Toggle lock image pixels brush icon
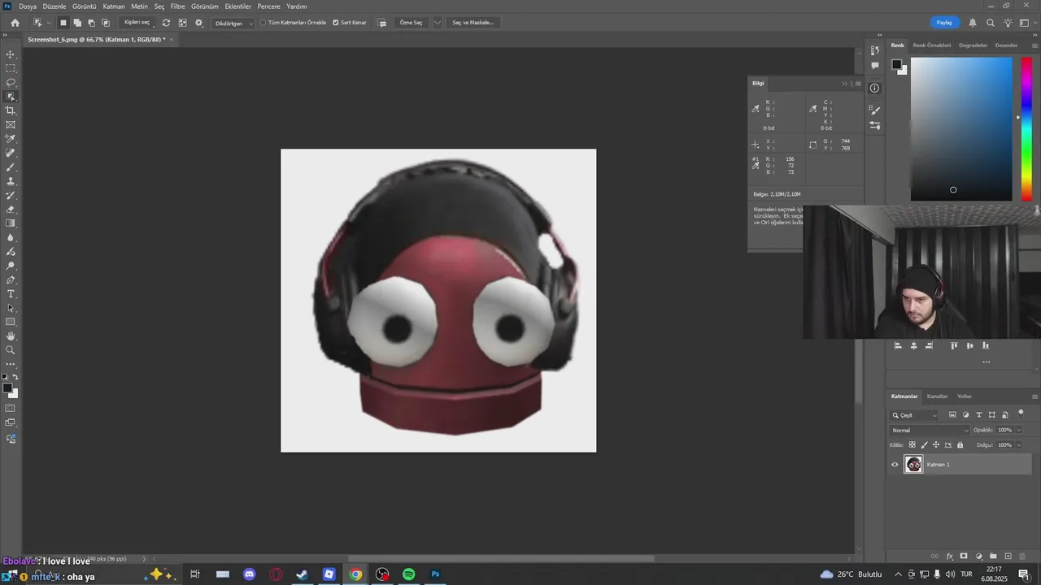This screenshot has height=585, width=1041. [x=924, y=444]
